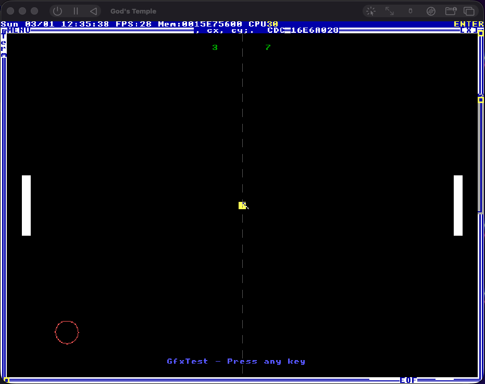The height and width of the screenshot is (384, 485).
Task: Open the shared folder icon
Action: 451,11
